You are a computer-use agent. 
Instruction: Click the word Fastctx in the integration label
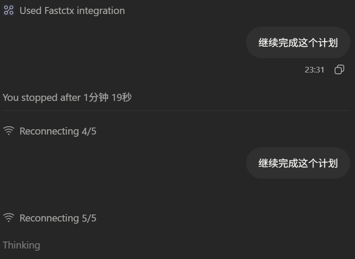(59, 10)
